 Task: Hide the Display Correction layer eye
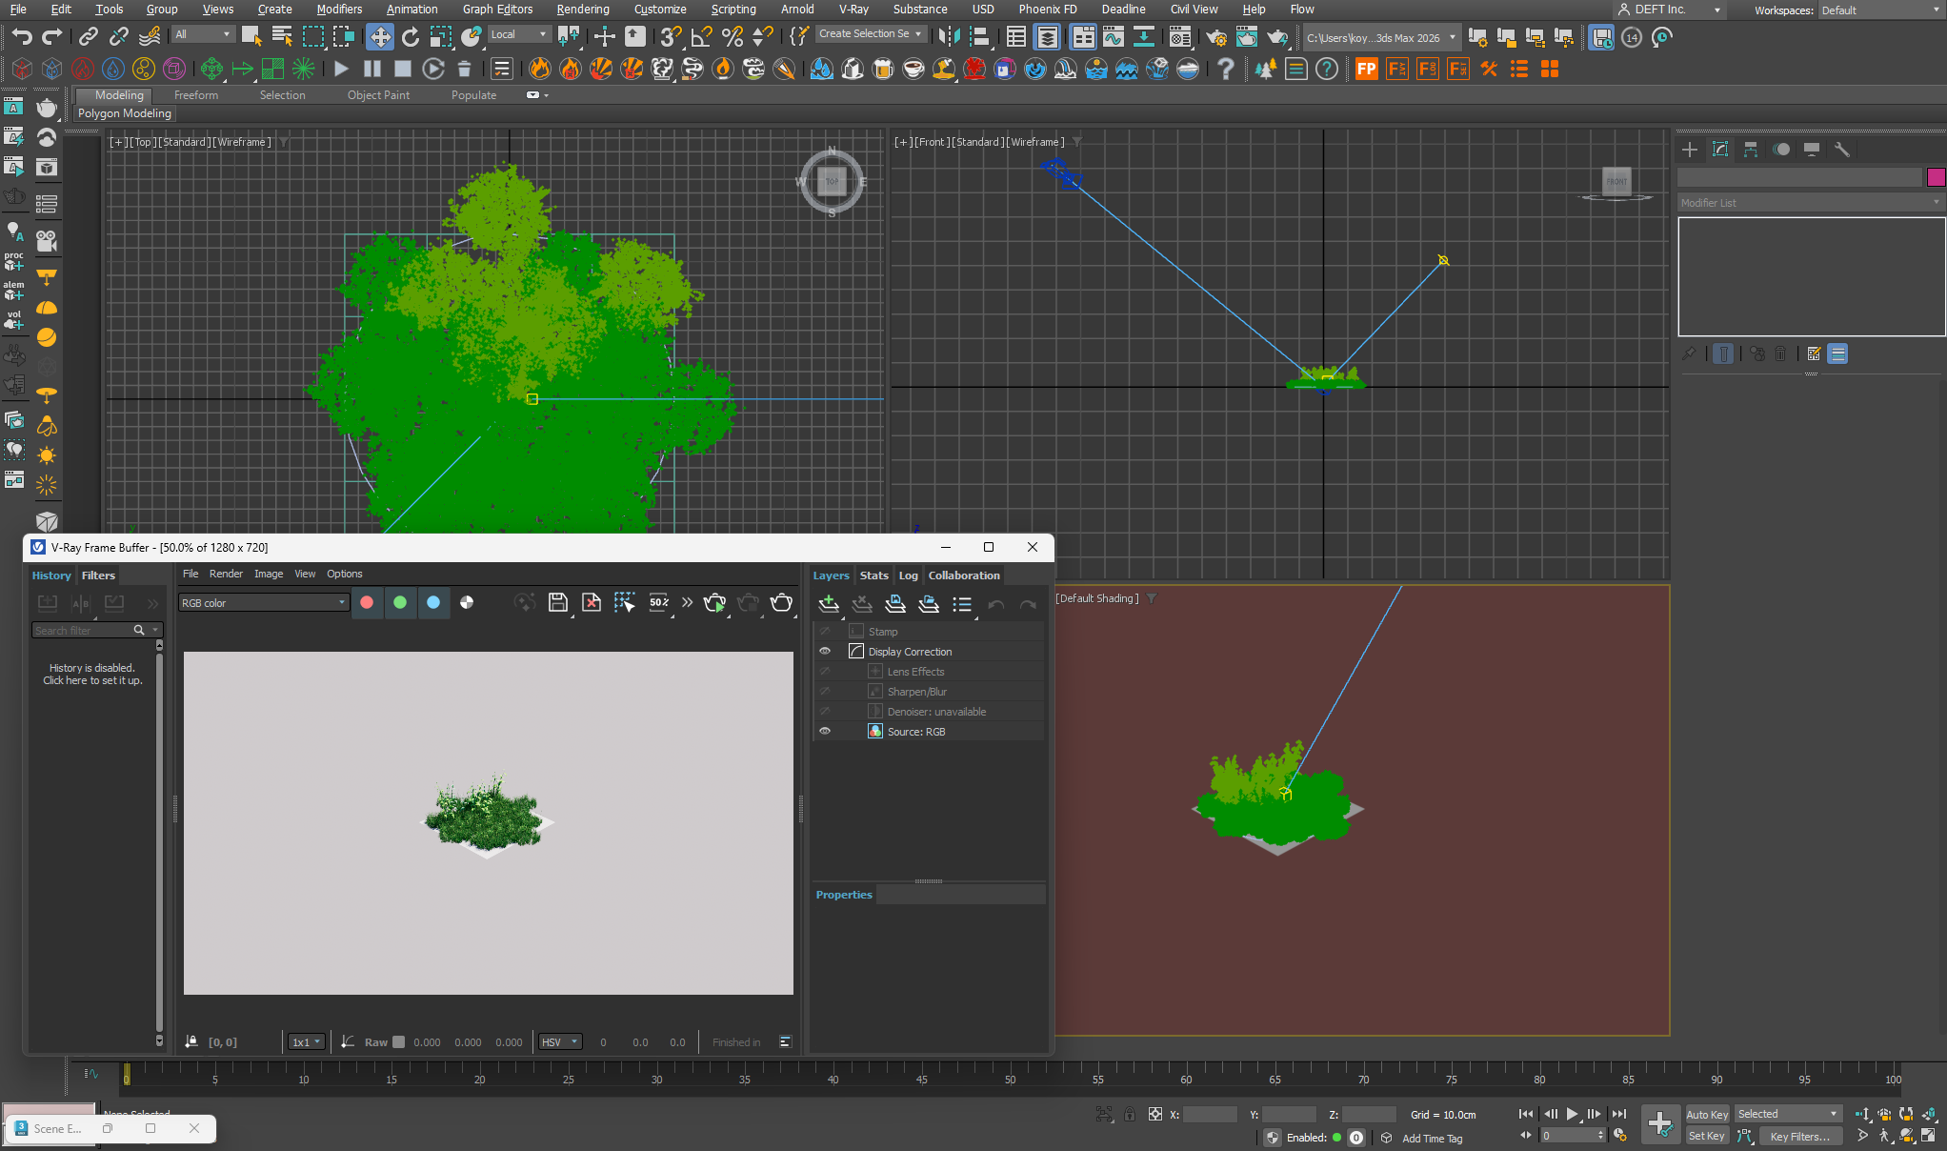[825, 652]
